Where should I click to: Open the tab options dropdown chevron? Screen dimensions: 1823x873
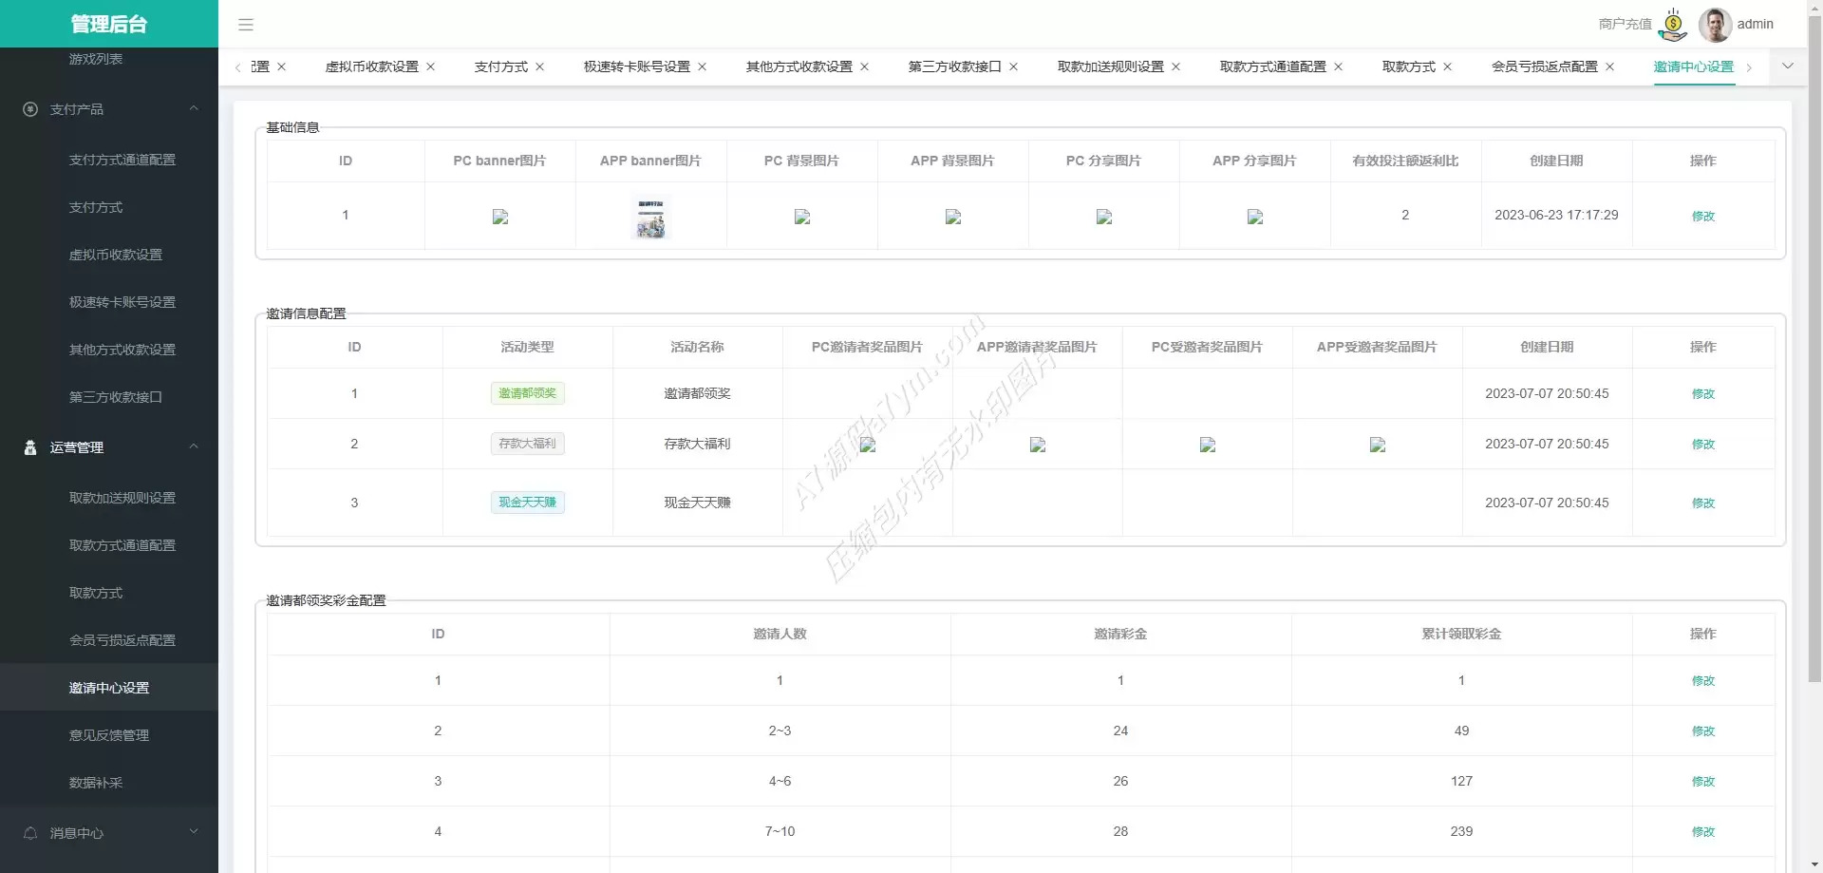pos(1788,66)
